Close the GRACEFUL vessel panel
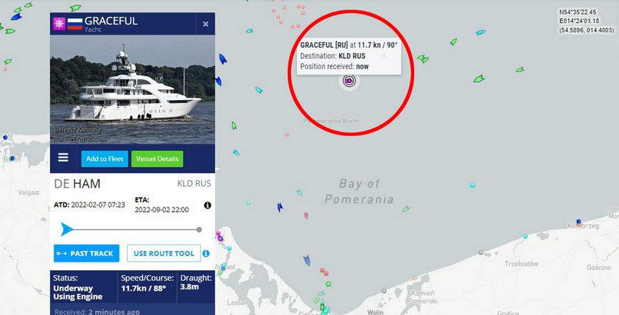This screenshot has width=619, height=315. tap(206, 24)
